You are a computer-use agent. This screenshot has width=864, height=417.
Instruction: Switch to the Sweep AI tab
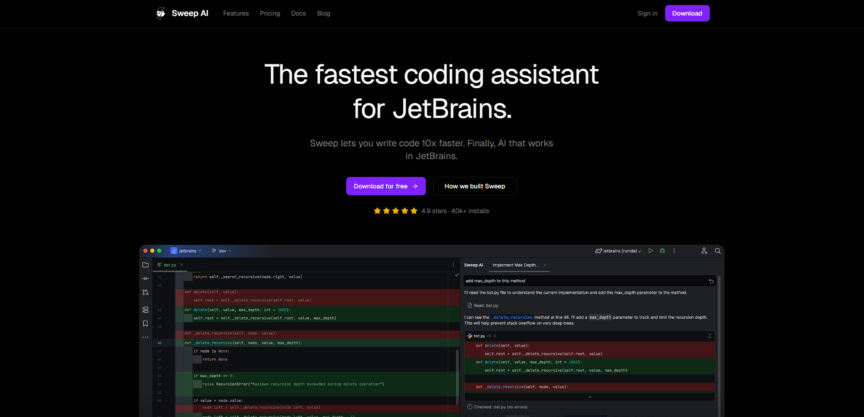[x=473, y=265]
